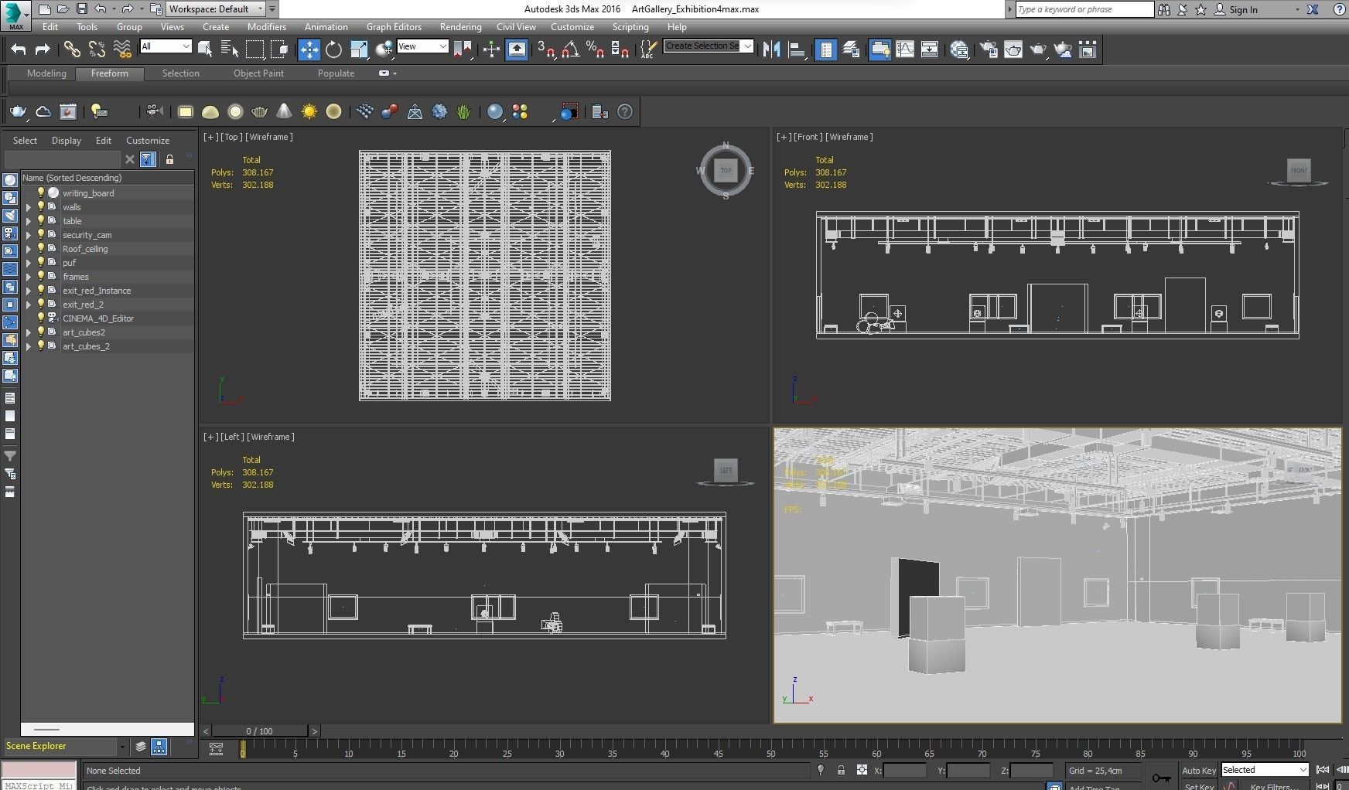
Task: Choose the Select and Scale tool
Action: 359,50
